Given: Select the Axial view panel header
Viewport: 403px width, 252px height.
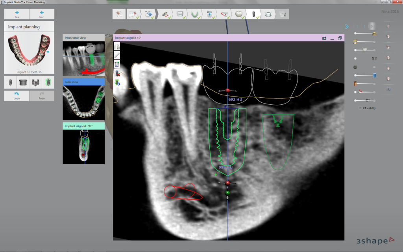Looking at the screenshot, I should [83, 82].
